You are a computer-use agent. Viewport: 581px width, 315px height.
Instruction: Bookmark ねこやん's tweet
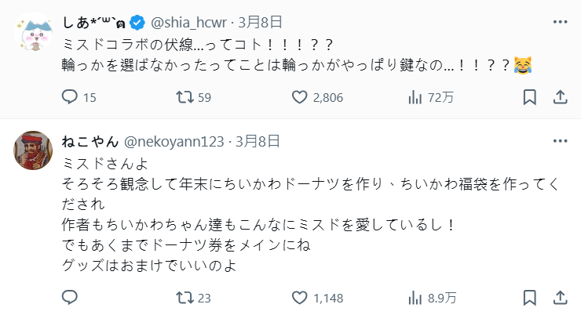(530, 297)
